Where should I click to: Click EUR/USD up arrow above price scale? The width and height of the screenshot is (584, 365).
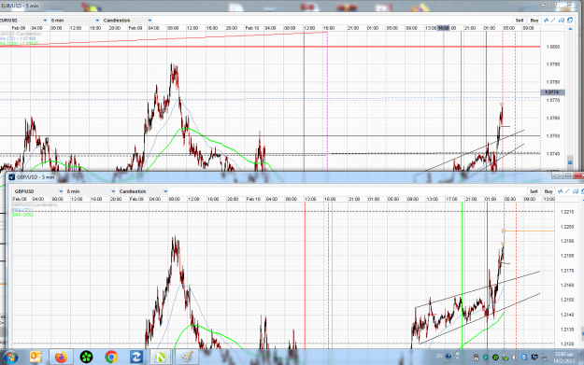tap(570, 29)
